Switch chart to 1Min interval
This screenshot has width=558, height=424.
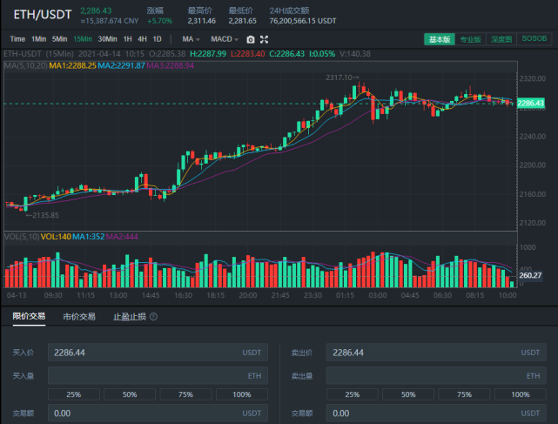(x=39, y=39)
